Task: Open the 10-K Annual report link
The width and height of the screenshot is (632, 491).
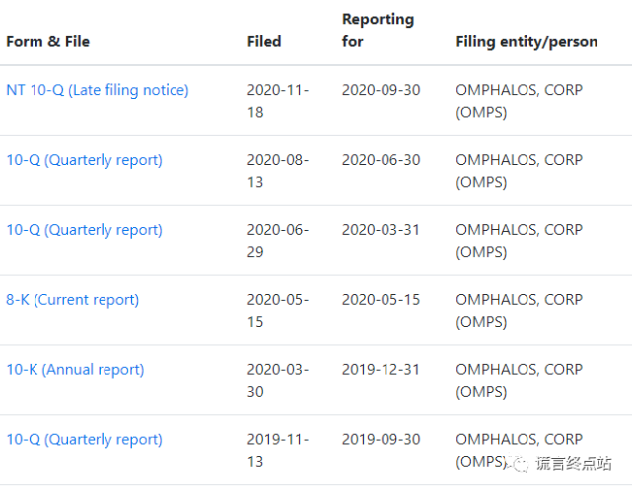Action: click(x=75, y=370)
